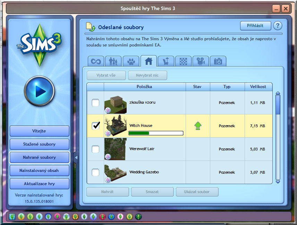Click the custom content badge on zkouška vzoru

pos(108,110)
